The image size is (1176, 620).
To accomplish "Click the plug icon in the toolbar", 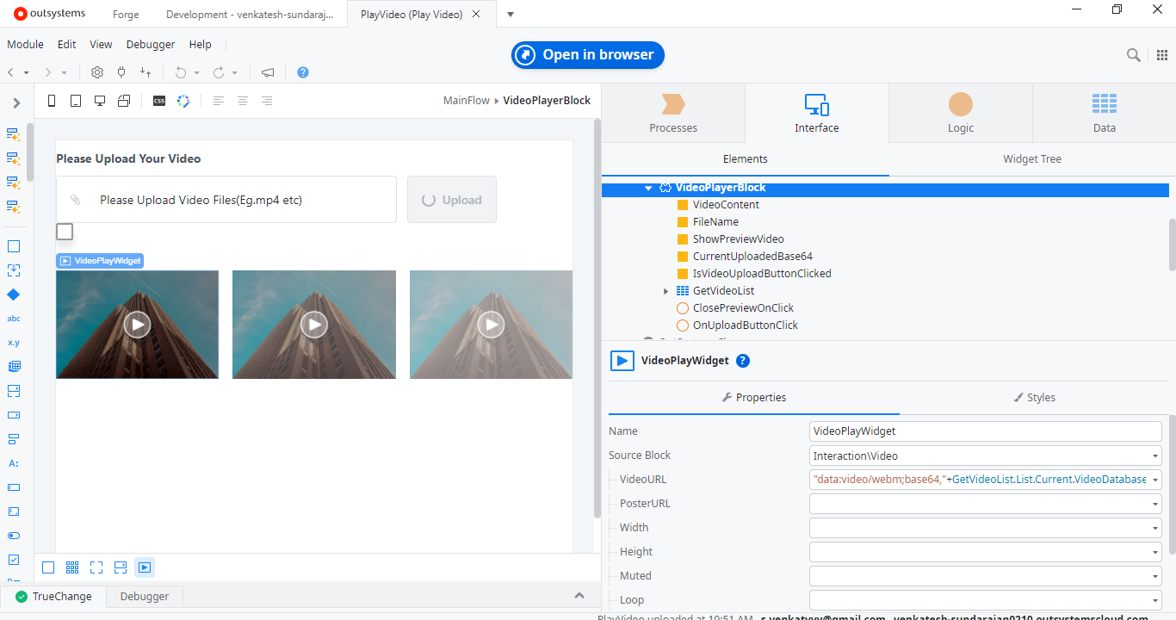I will pyautogui.click(x=121, y=73).
